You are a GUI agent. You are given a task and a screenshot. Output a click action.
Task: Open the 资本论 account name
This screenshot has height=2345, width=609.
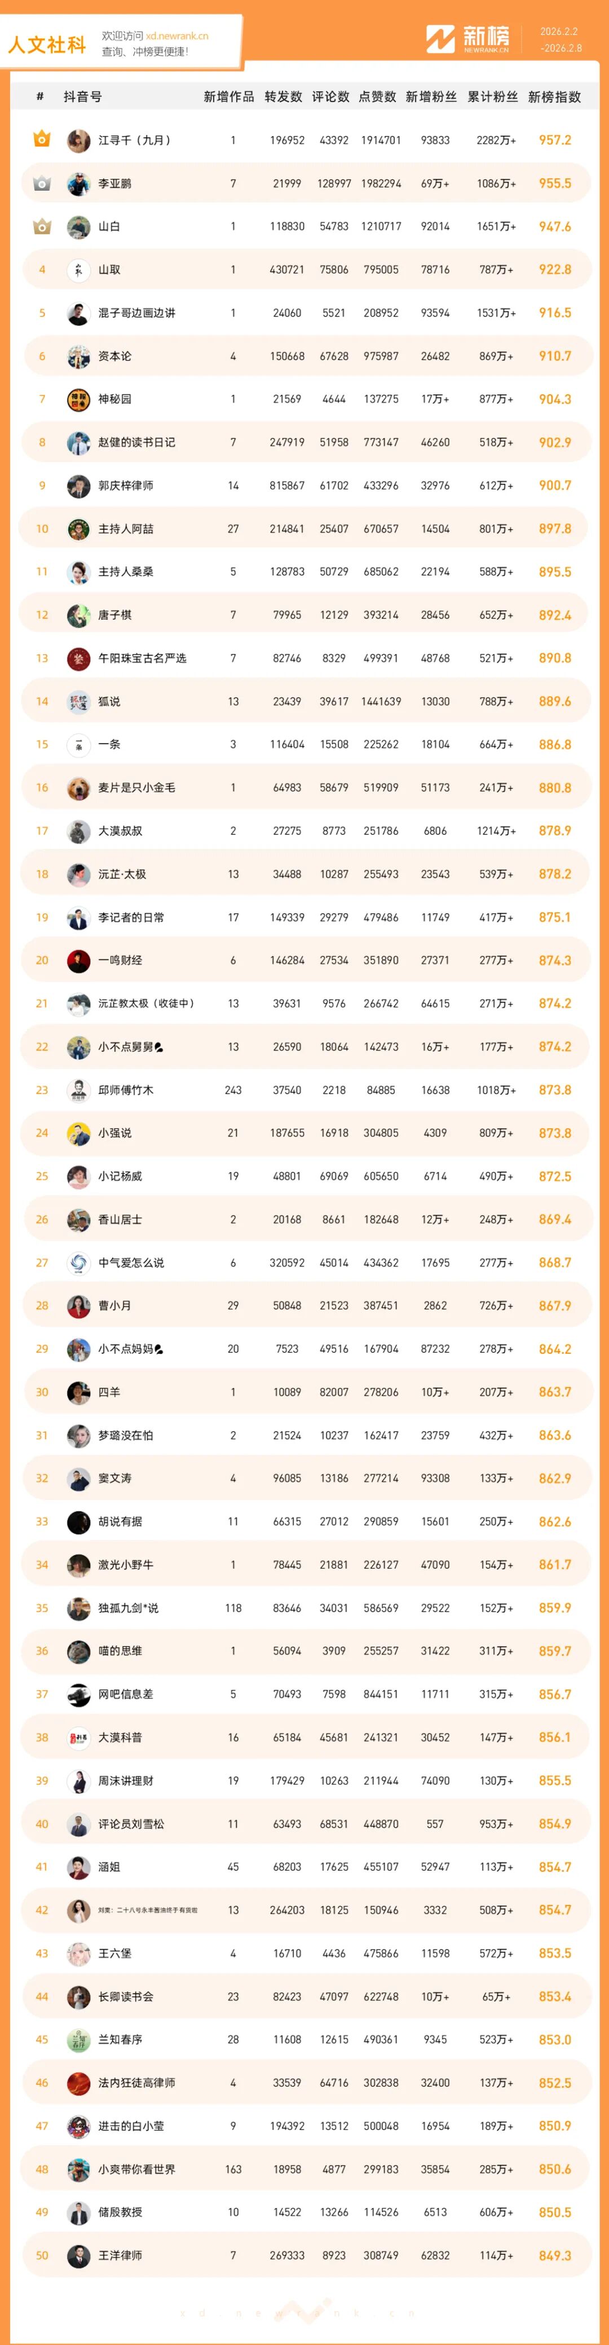(114, 356)
